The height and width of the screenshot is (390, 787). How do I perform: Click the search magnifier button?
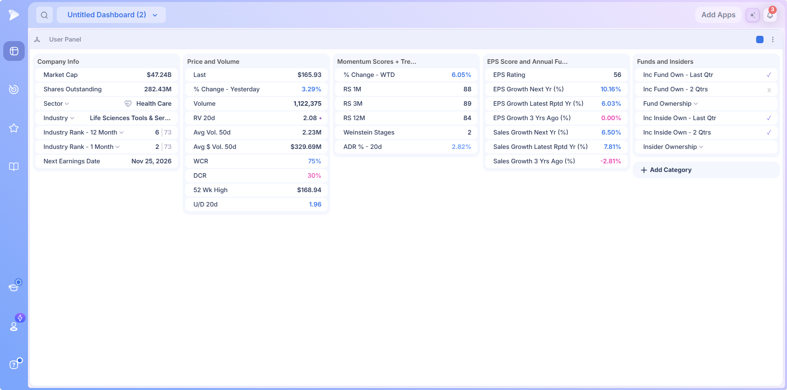44,15
